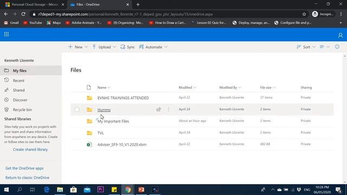Open a new browser tab with the plus icon

click(138, 4)
